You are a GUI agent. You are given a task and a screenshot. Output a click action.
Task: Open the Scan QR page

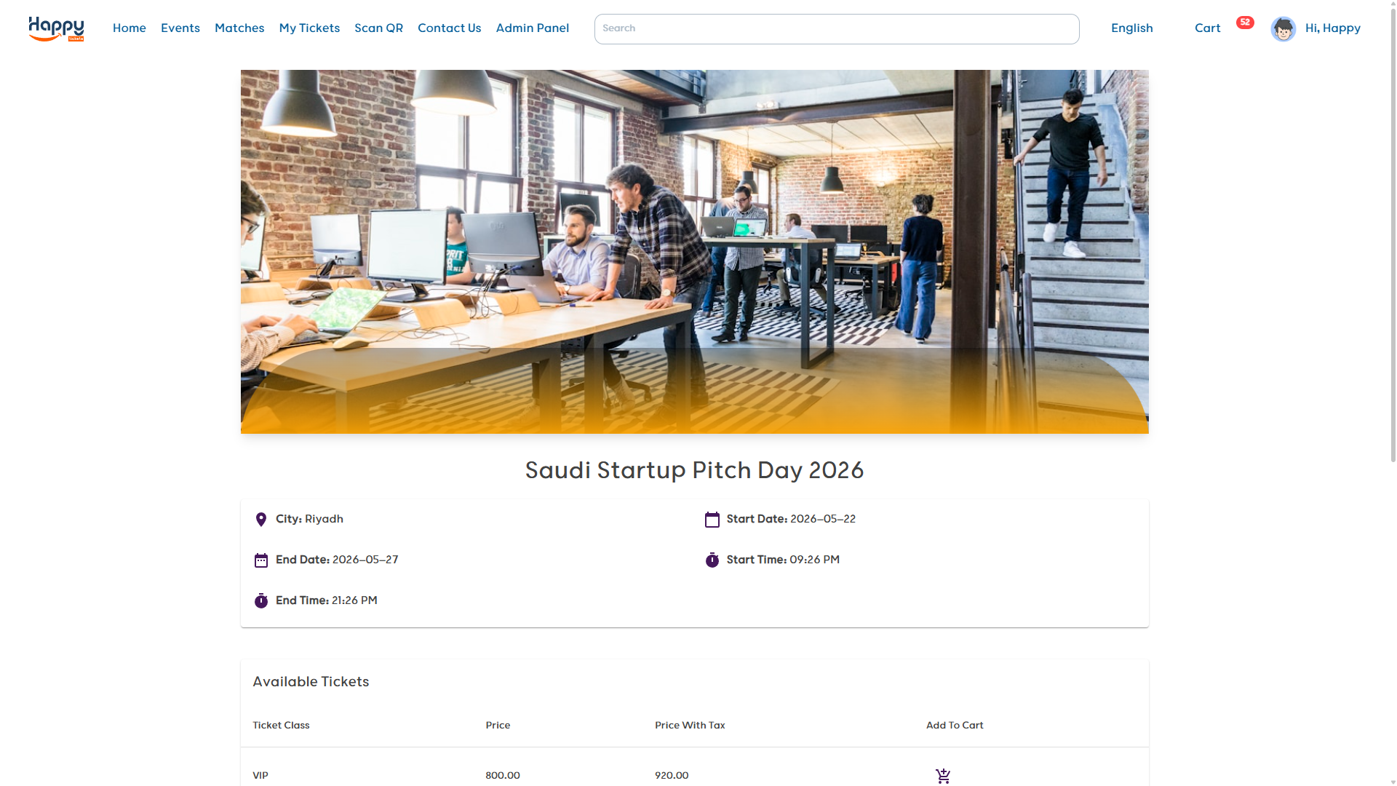(x=378, y=28)
